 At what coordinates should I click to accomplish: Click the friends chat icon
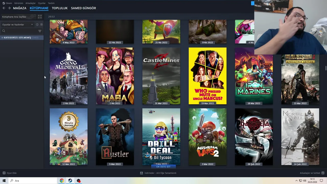pos(323,173)
